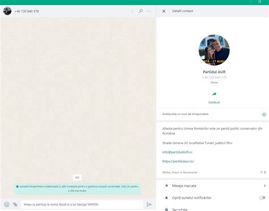Close the Detalii contact panel
The width and height of the screenshot is (269, 211).
(164, 11)
